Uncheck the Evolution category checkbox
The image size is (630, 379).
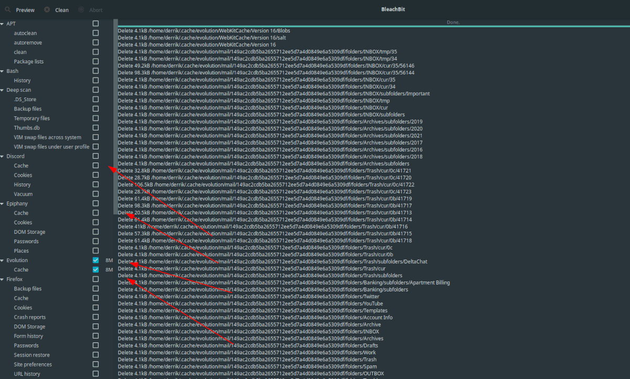click(x=96, y=260)
